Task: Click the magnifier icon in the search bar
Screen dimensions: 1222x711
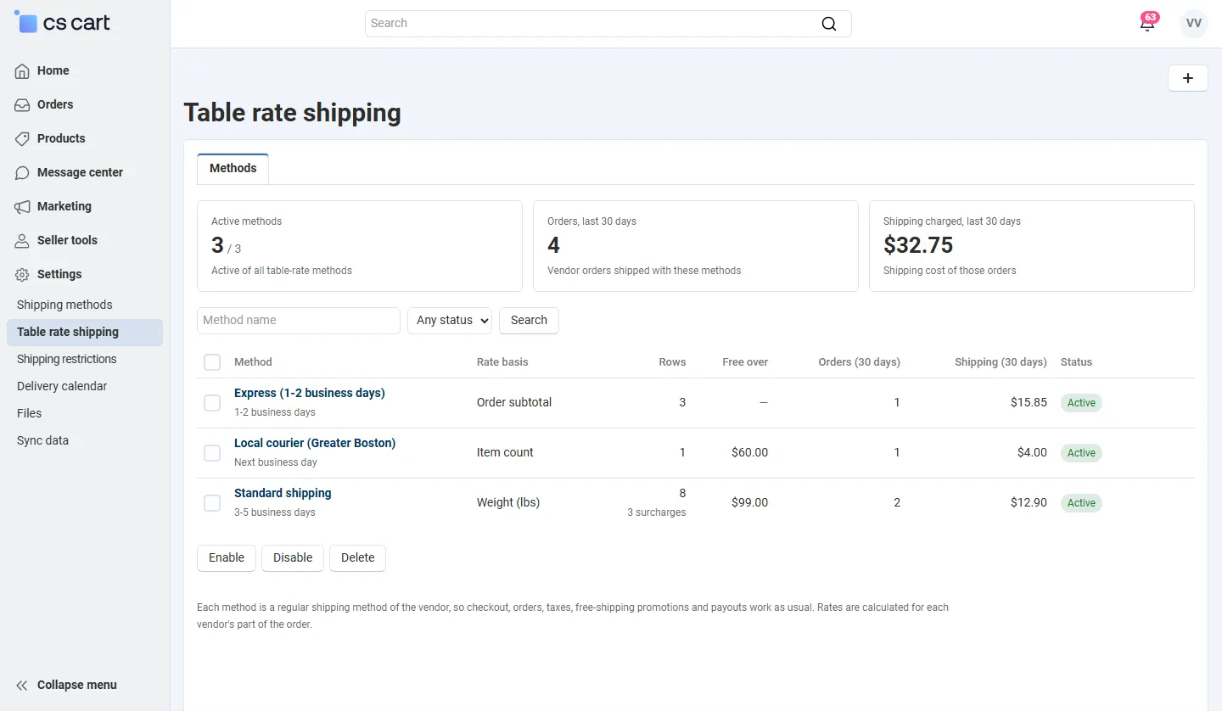Action: click(x=829, y=24)
